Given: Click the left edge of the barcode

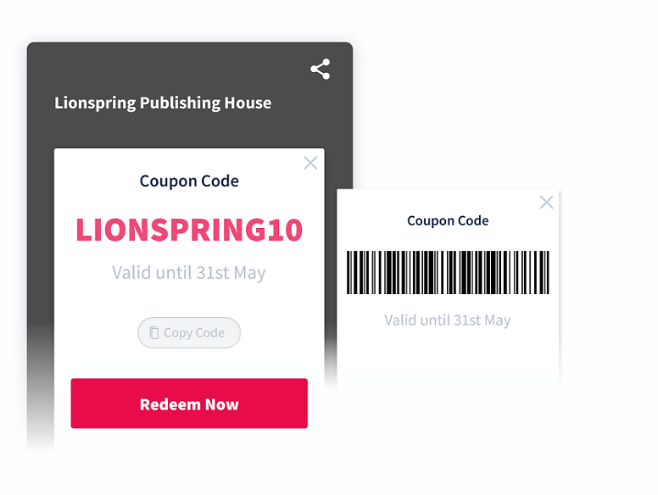Looking at the screenshot, I should click(349, 272).
